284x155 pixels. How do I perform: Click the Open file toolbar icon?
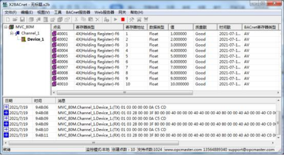coord(15,19)
